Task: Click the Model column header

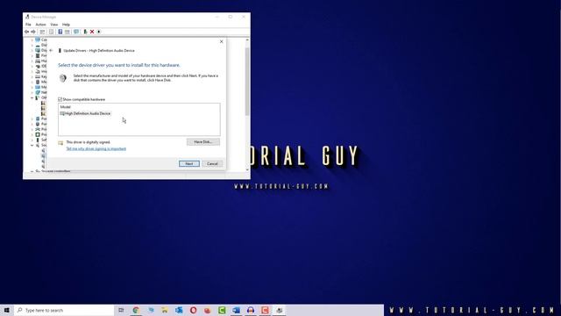Action: click(x=66, y=107)
